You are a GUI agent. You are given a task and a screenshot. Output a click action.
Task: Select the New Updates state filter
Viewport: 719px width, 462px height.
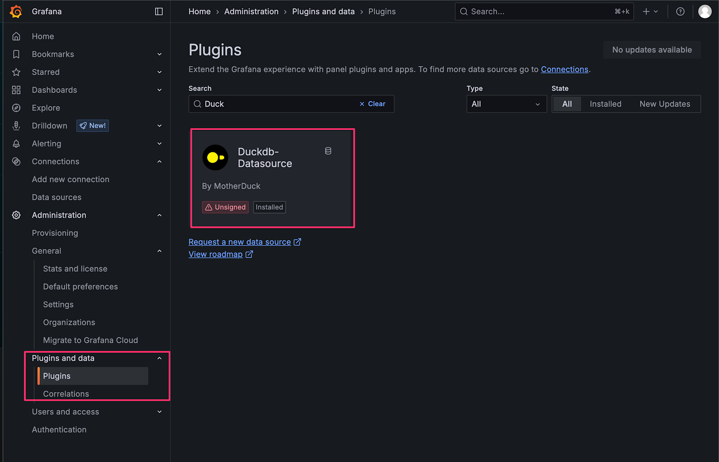coord(665,104)
